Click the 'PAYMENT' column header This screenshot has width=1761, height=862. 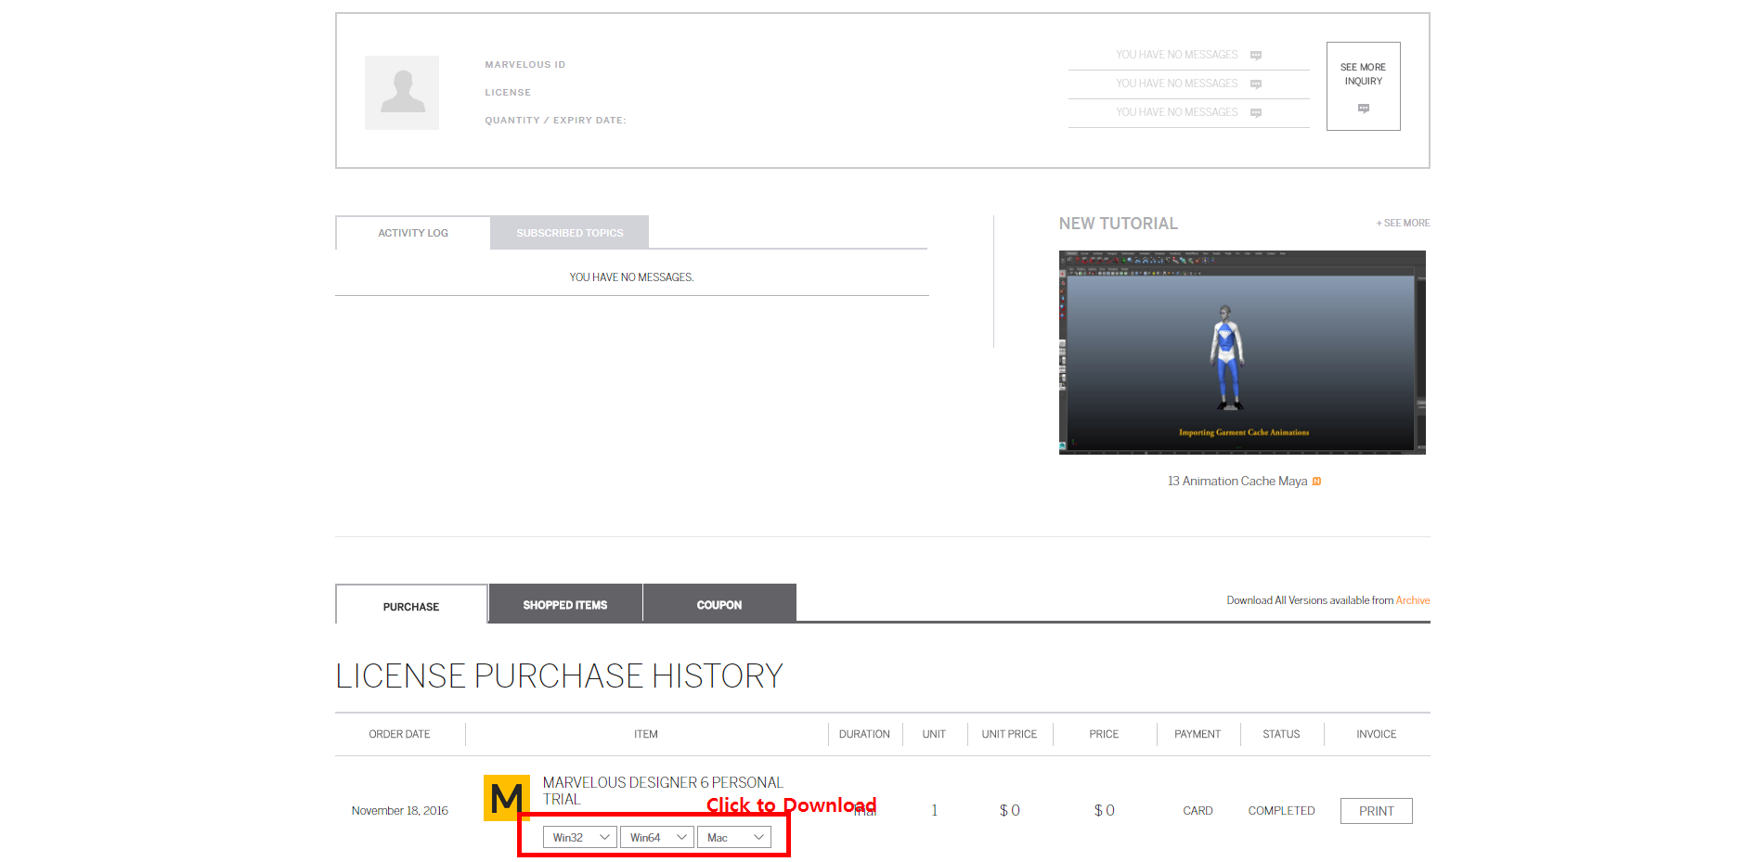pyautogui.click(x=1198, y=734)
